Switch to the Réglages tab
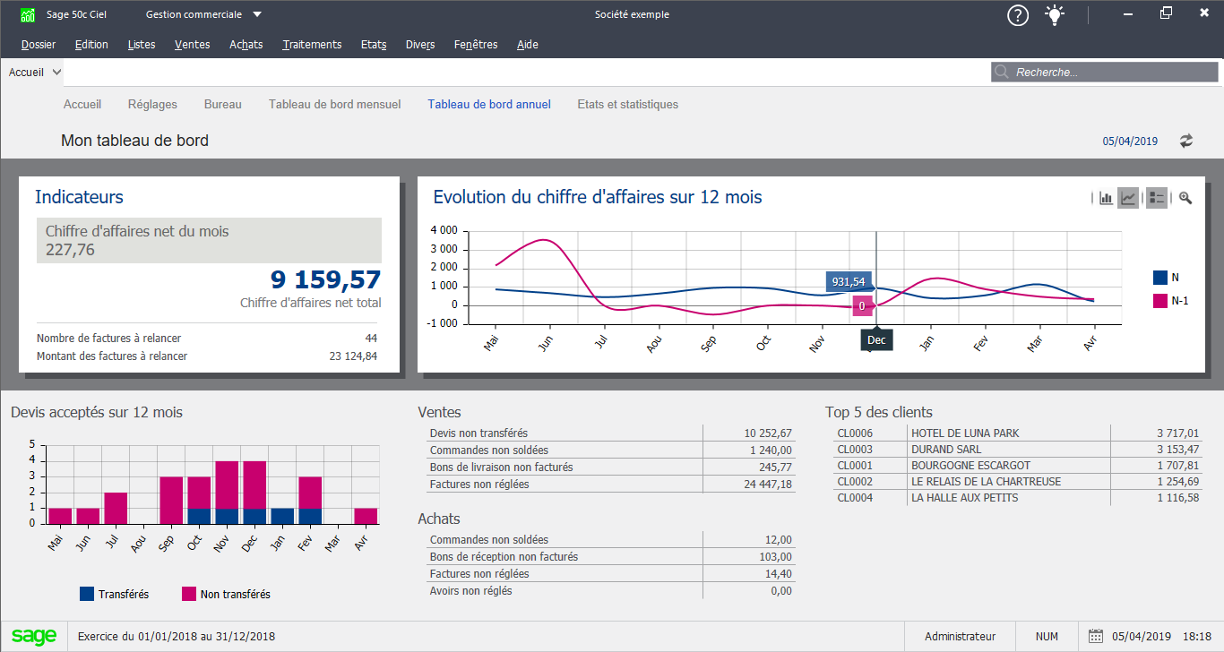This screenshot has width=1224, height=652. [152, 105]
